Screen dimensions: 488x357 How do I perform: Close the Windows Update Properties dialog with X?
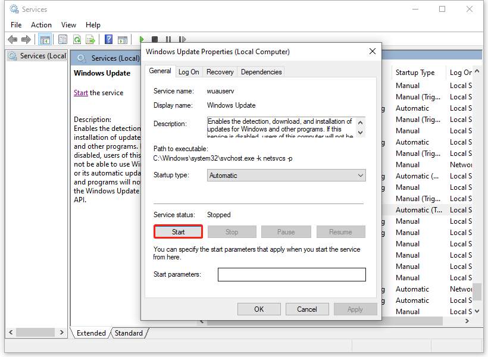click(x=373, y=51)
